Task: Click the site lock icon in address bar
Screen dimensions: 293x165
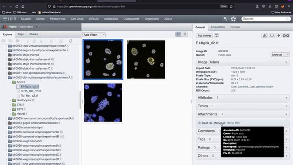Action: pos(54,6)
